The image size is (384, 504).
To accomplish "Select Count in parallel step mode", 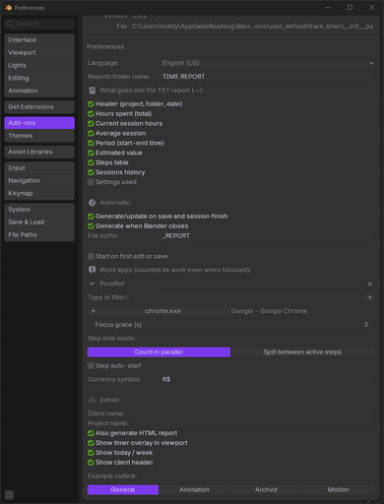I will (x=159, y=352).
